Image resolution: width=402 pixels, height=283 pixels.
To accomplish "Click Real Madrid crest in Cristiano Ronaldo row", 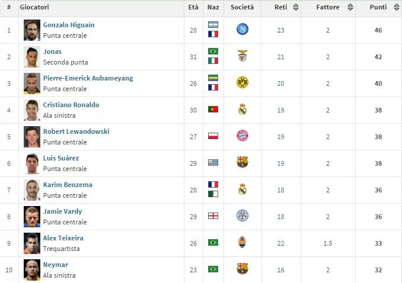I will point(242,110).
